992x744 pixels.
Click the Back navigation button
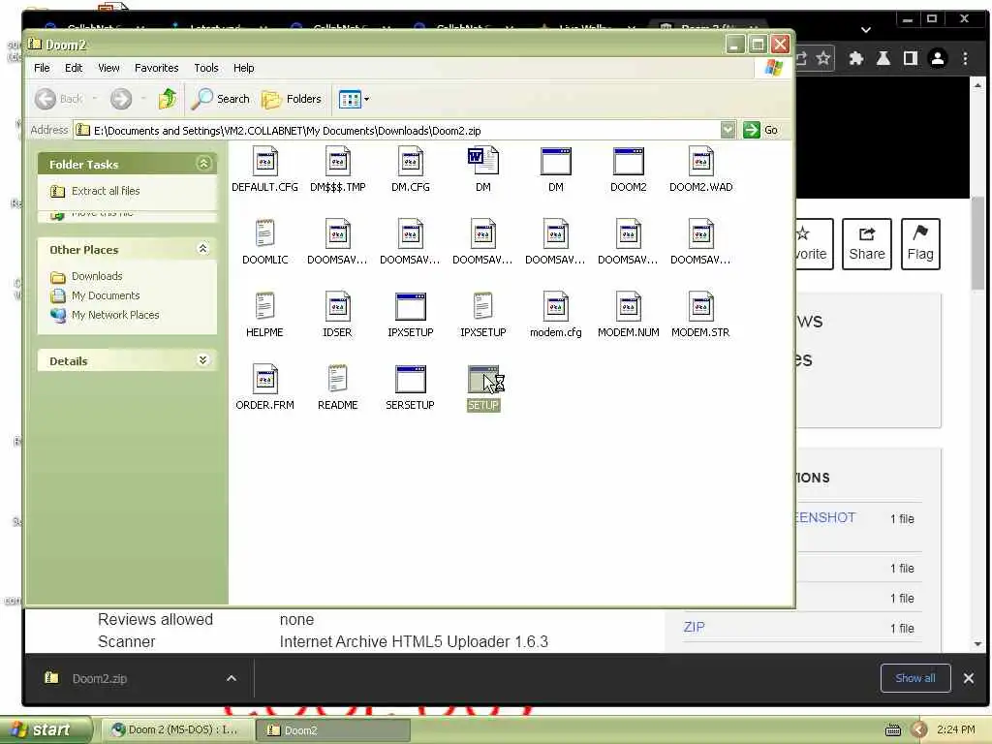click(58, 99)
